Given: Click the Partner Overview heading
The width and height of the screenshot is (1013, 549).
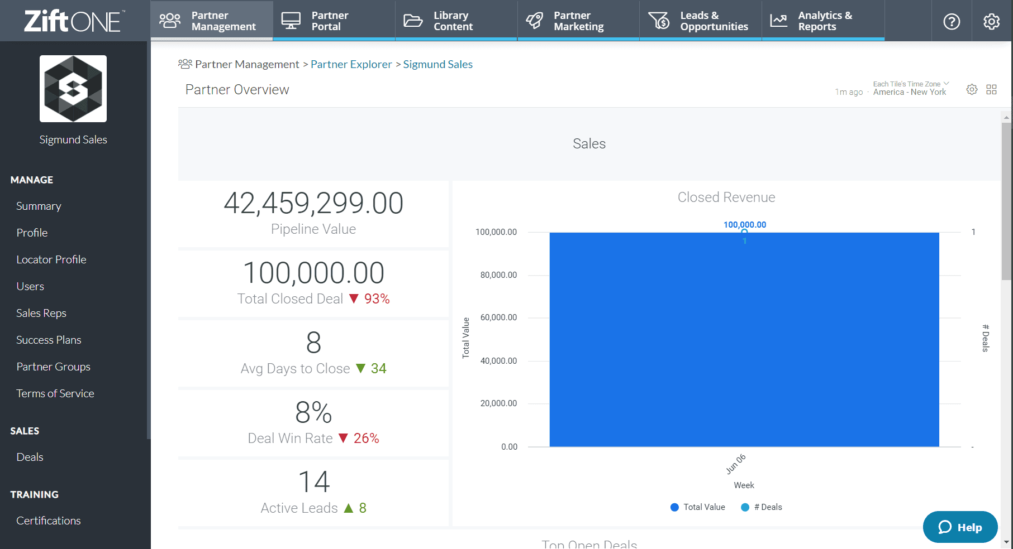Looking at the screenshot, I should point(237,89).
